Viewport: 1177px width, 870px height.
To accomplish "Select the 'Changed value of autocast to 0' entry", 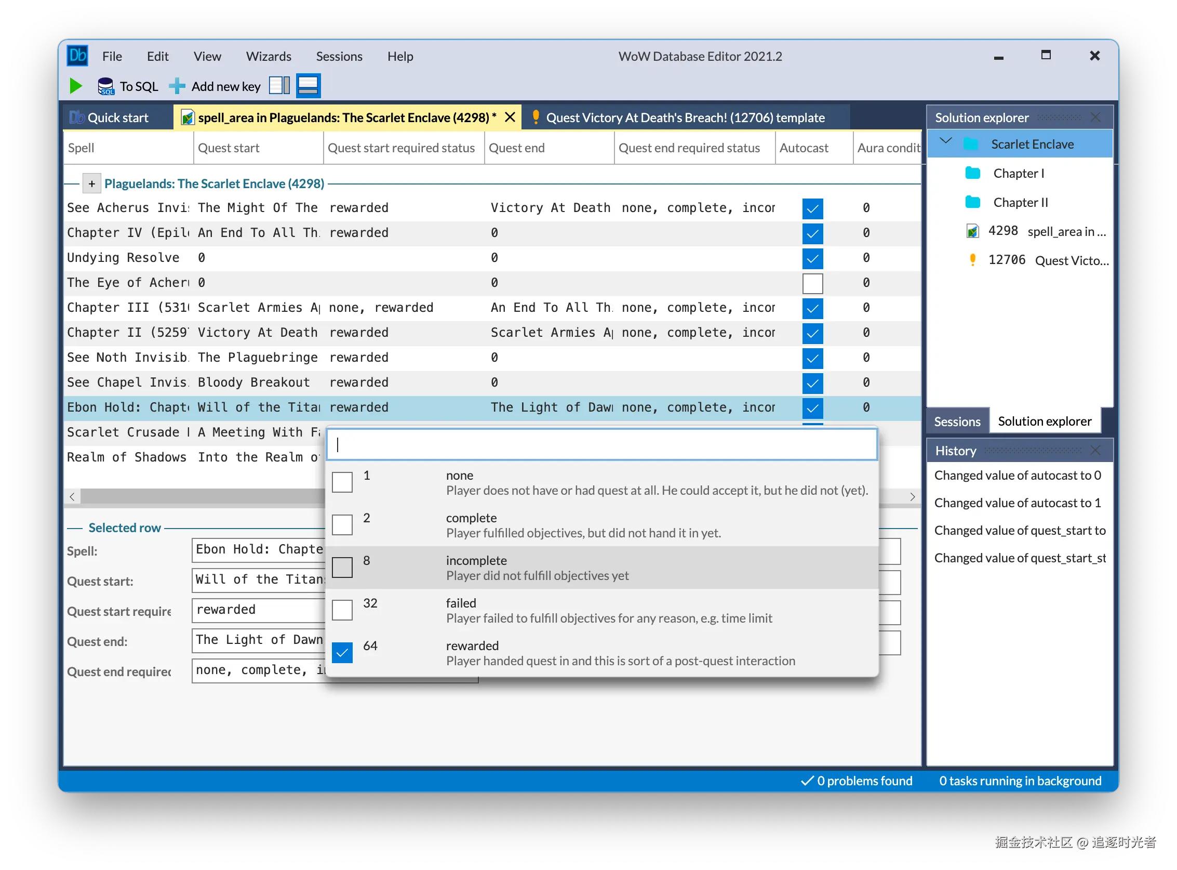I will [1018, 475].
